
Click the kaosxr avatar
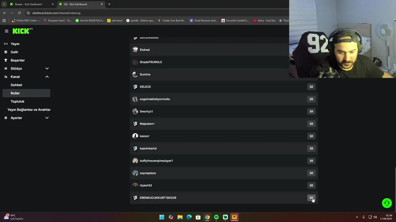pyautogui.click(x=135, y=136)
